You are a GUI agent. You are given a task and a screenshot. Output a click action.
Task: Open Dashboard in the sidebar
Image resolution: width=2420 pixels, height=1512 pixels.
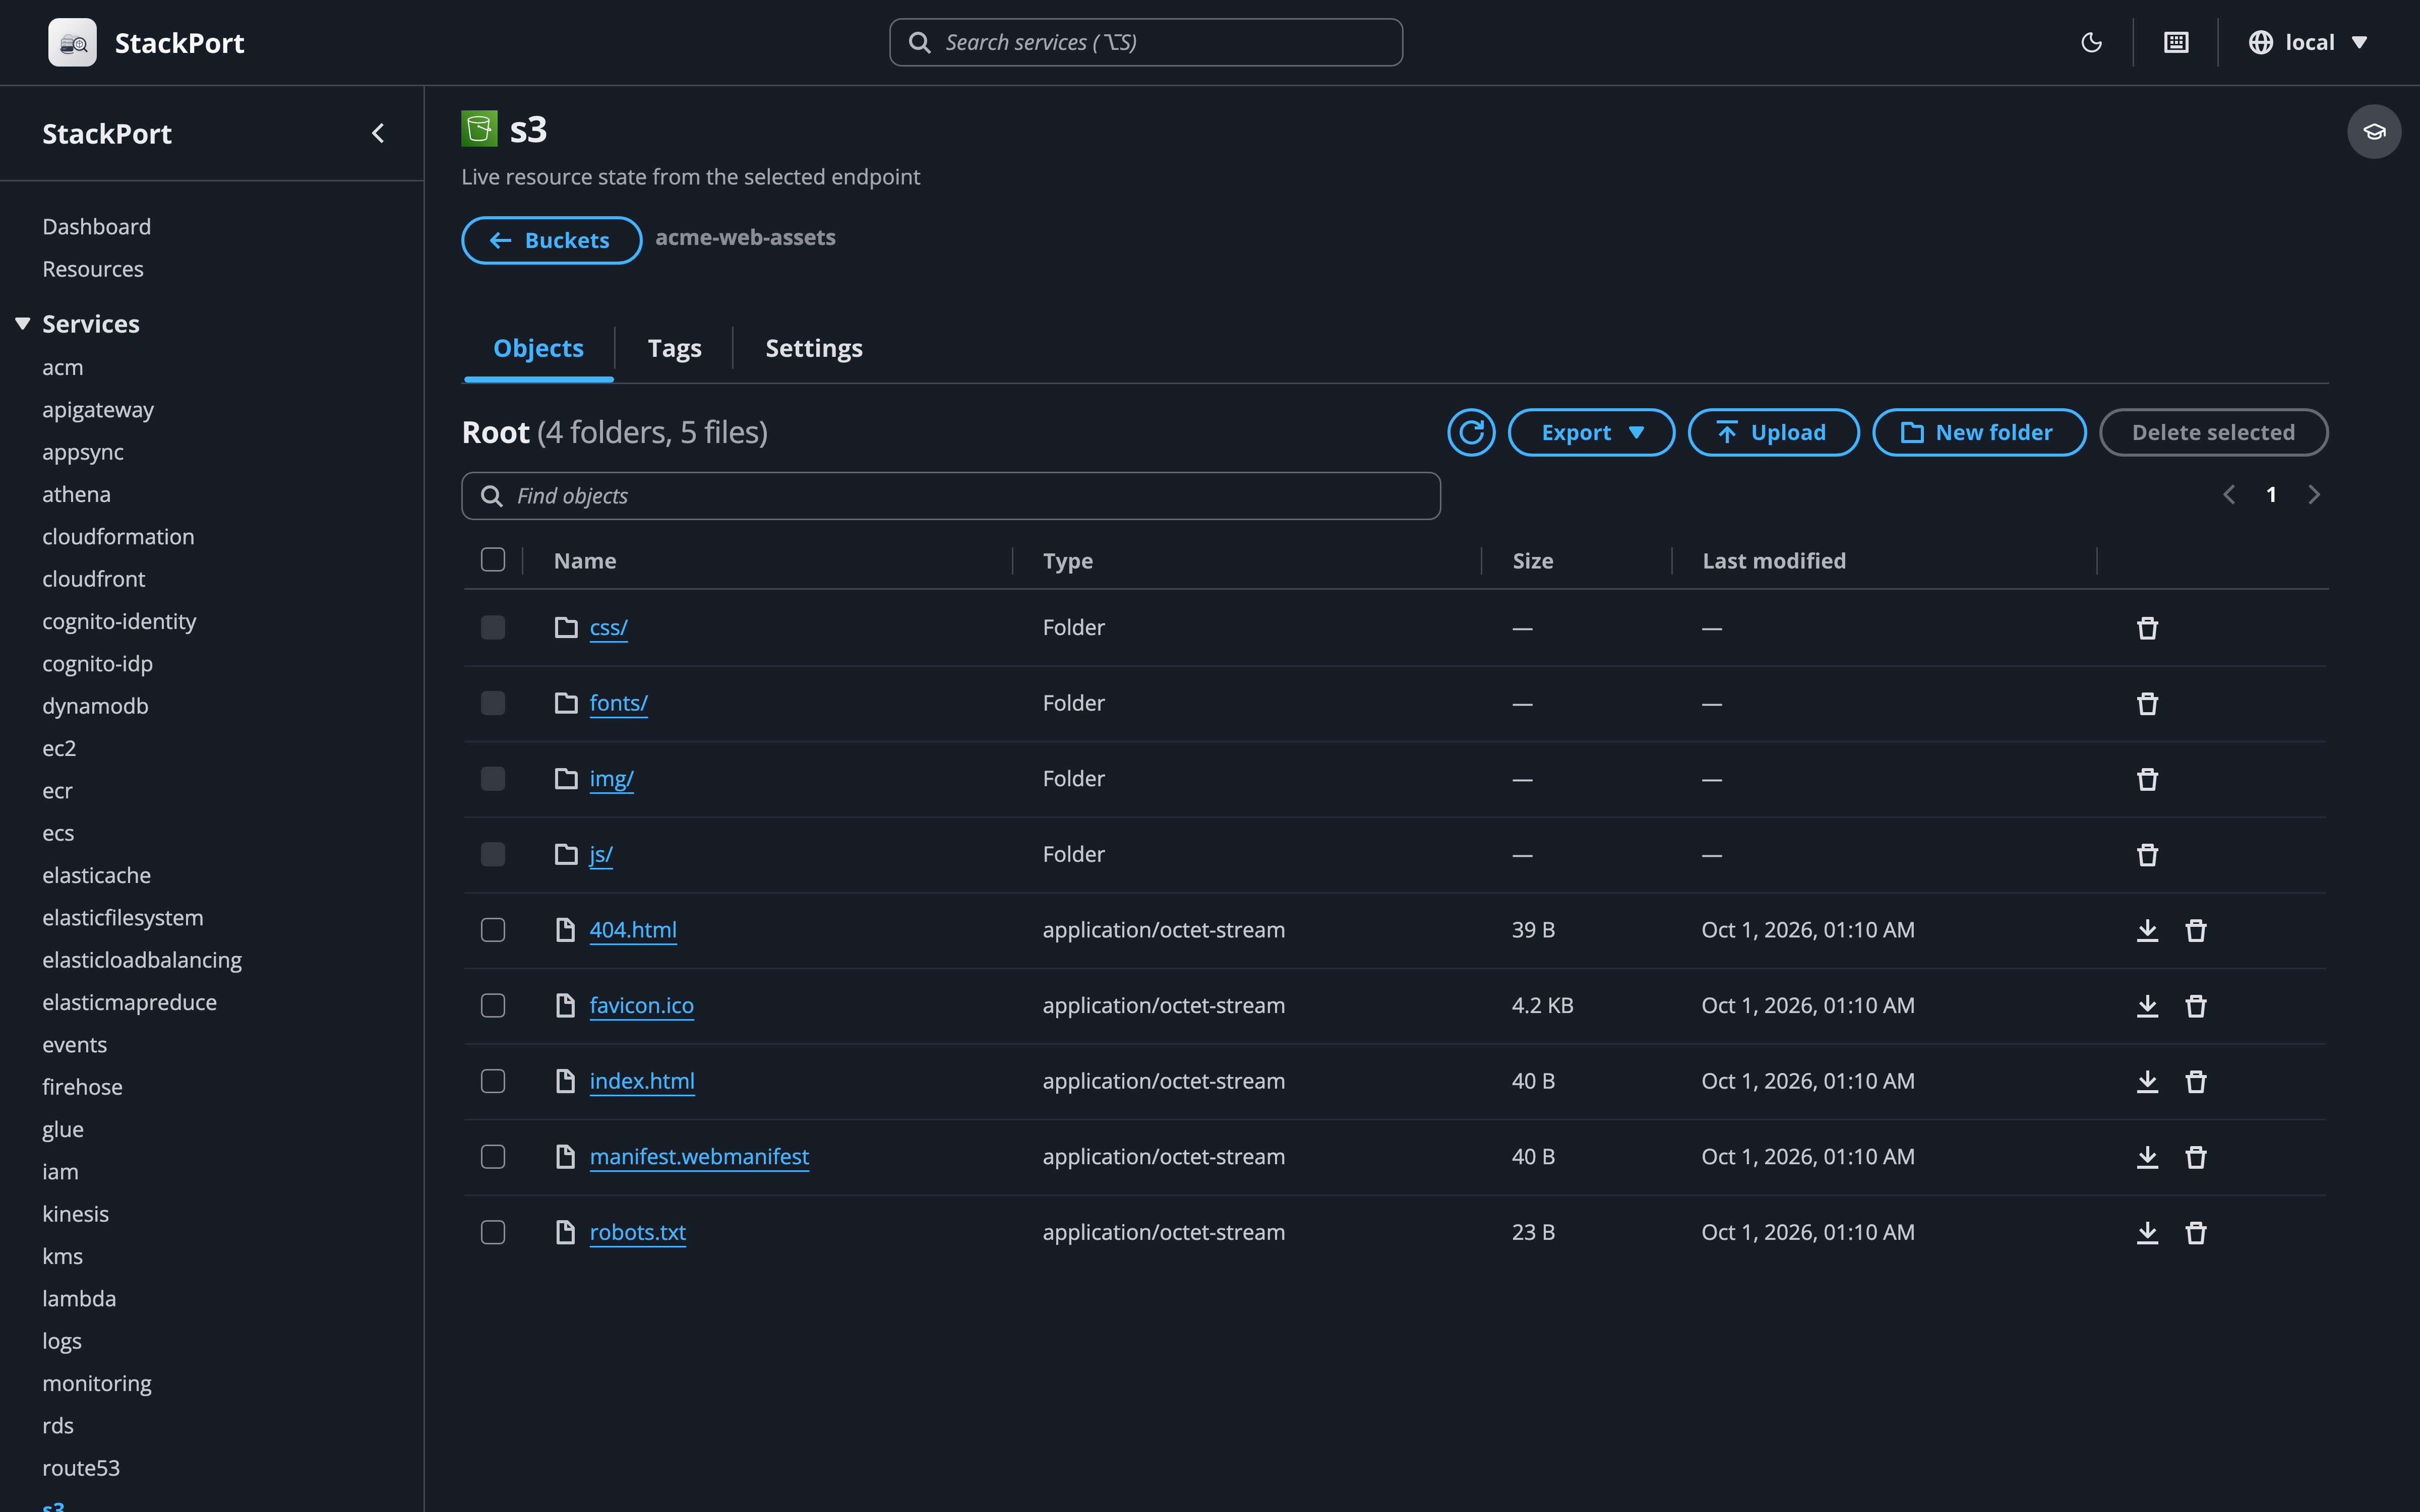[96, 226]
